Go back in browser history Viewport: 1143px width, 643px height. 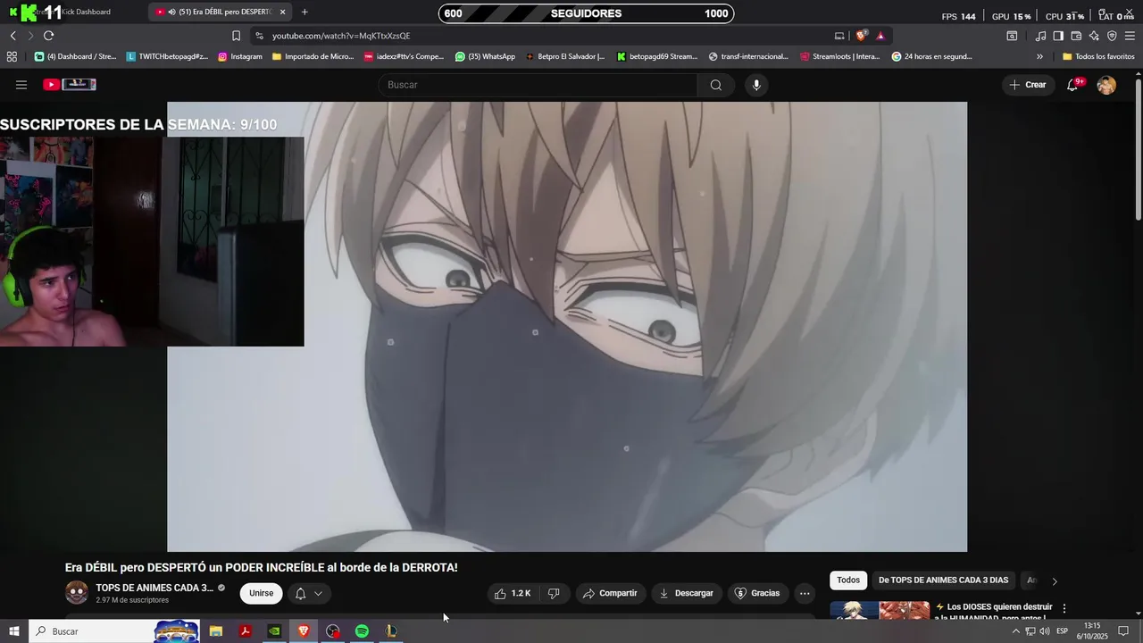(x=13, y=36)
